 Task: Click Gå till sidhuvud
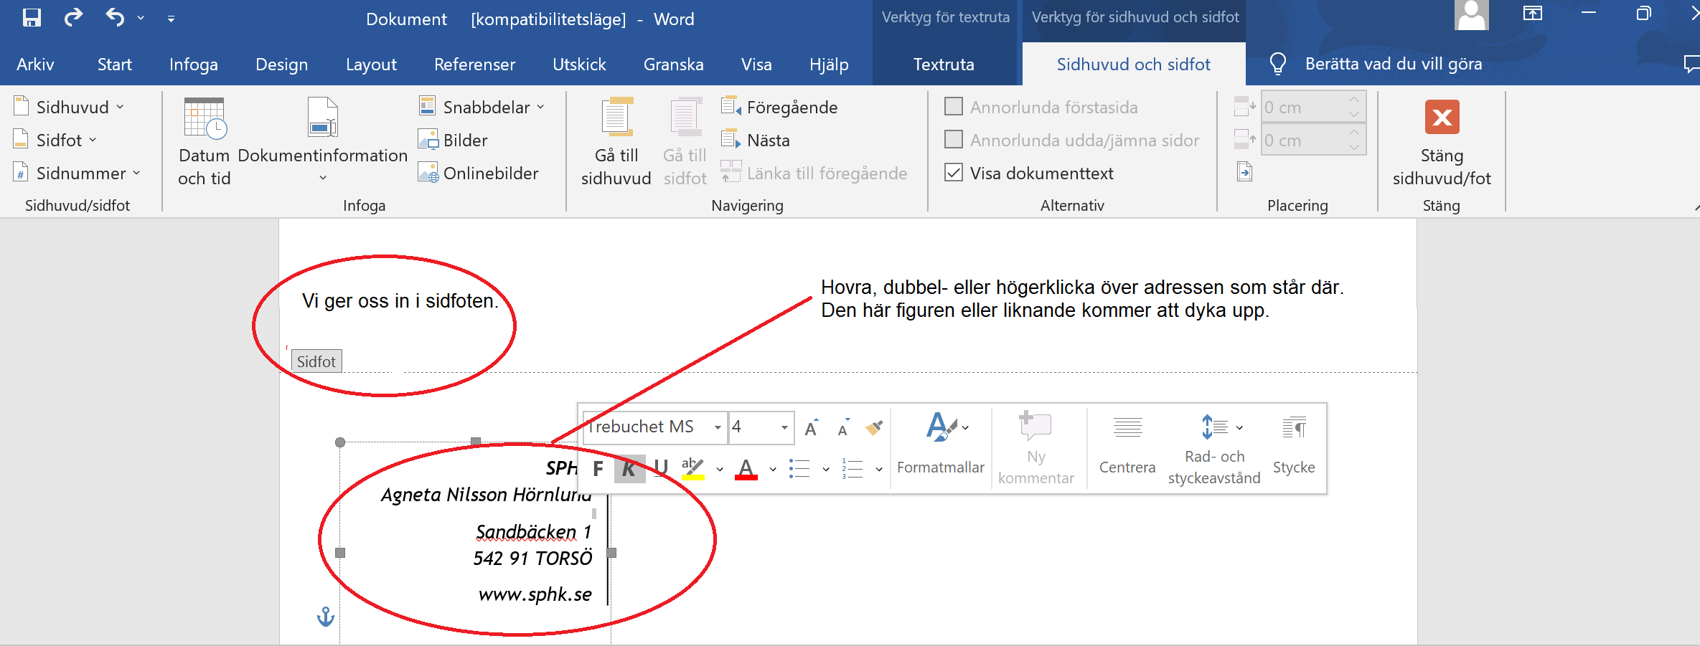point(616,141)
